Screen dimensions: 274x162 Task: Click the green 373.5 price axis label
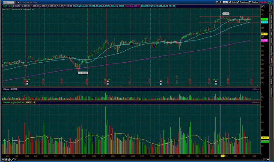(x=264, y=19)
